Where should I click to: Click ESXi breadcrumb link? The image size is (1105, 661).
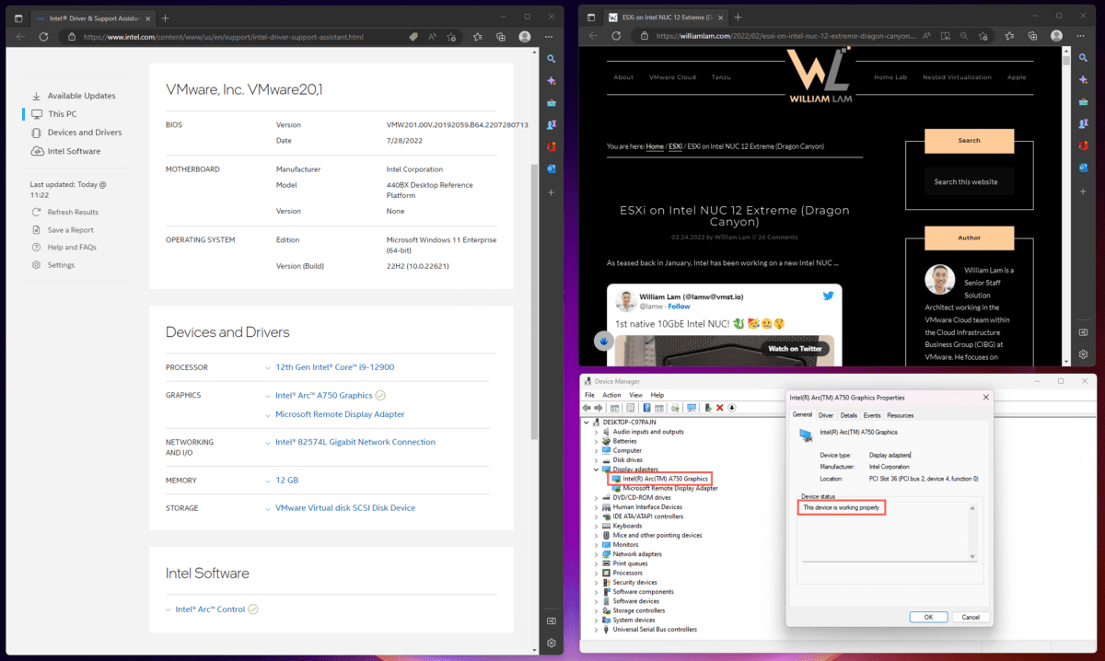pyautogui.click(x=675, y=146)
